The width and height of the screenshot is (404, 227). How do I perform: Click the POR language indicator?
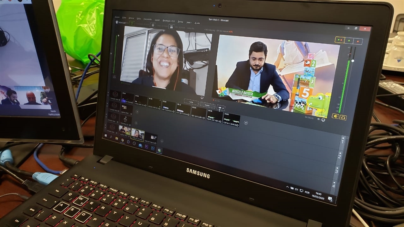tap(307, 192)
